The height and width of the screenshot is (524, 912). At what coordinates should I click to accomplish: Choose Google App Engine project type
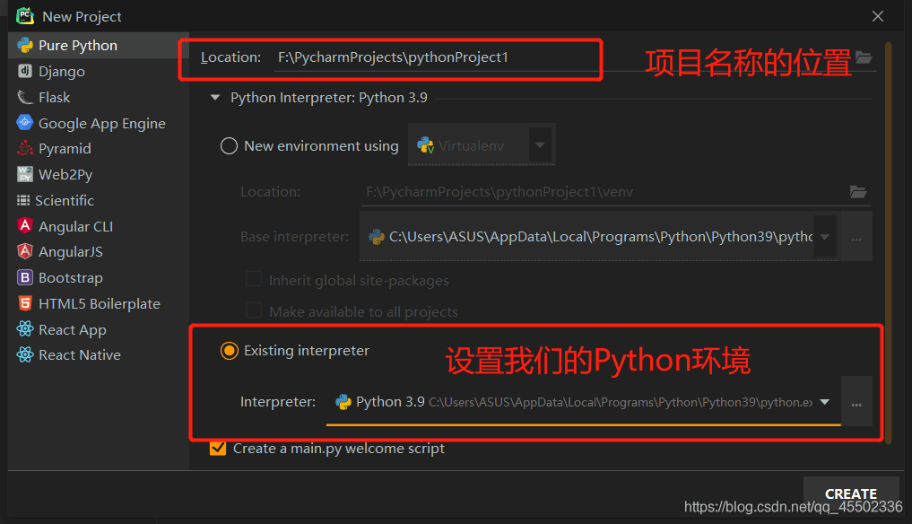click(99, 123)
